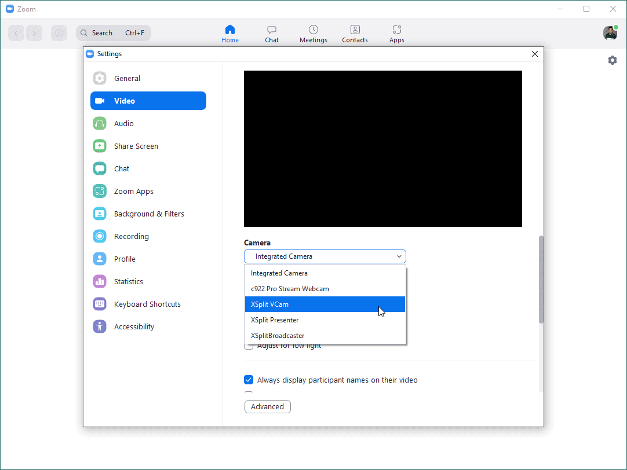Click the Advanced button
This screenshot has height=470, width=627.
point(268,406)
